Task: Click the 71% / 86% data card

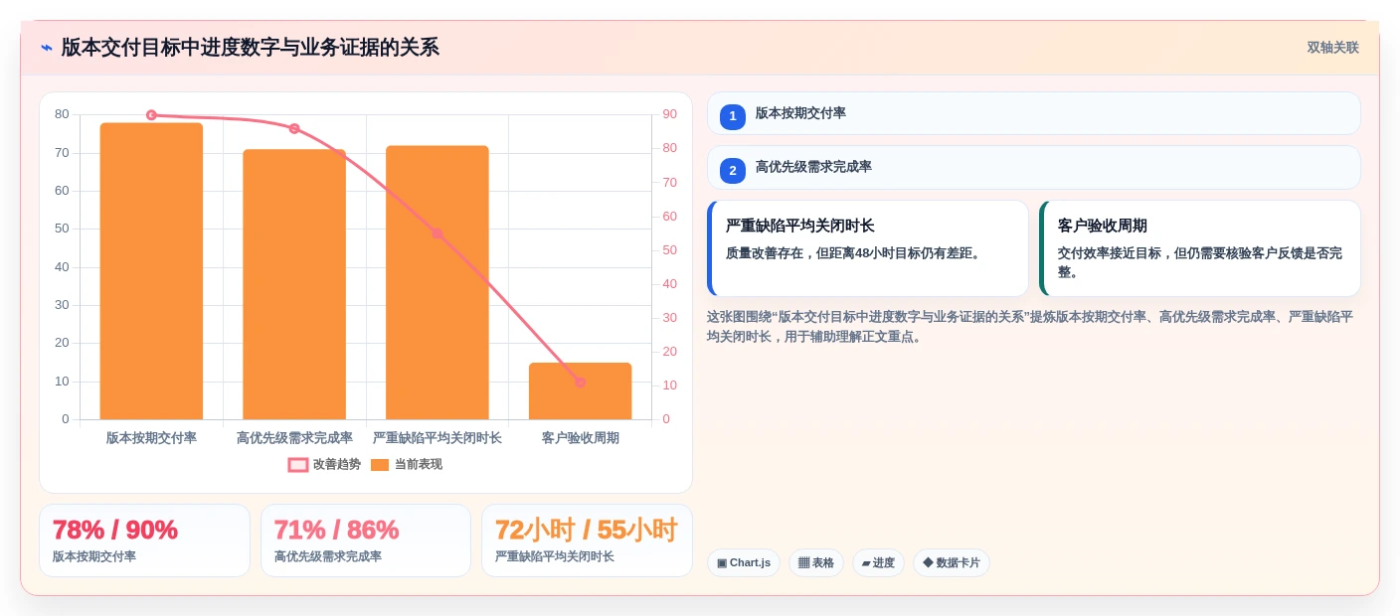Action: [366, 540]
